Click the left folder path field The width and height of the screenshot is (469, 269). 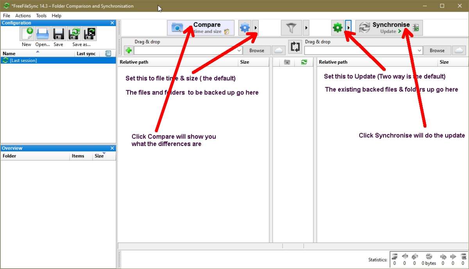point(184,50)
